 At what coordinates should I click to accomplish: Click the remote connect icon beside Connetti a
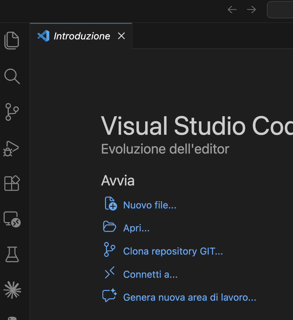[x=110, y=273]
